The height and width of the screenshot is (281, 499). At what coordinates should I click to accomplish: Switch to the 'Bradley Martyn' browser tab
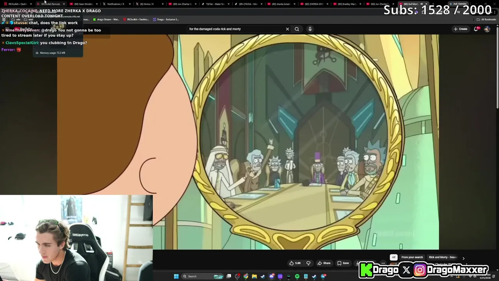(x=347, y=4)
